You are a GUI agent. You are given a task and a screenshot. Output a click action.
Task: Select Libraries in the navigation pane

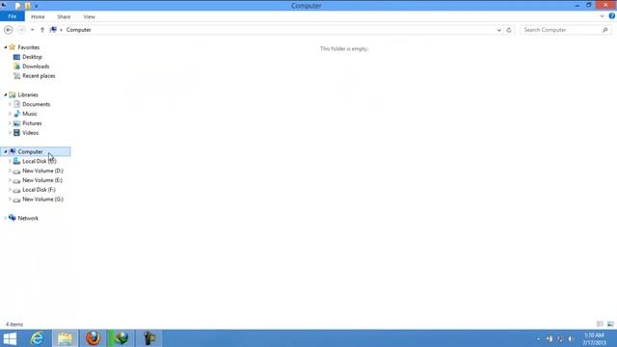coord(28,94)
